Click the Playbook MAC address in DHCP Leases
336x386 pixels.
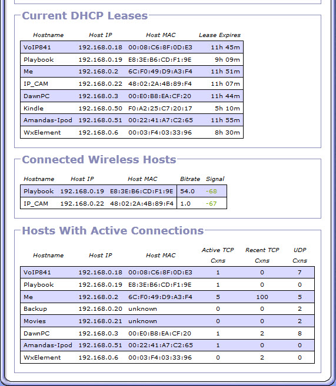[x=159, y=59]
